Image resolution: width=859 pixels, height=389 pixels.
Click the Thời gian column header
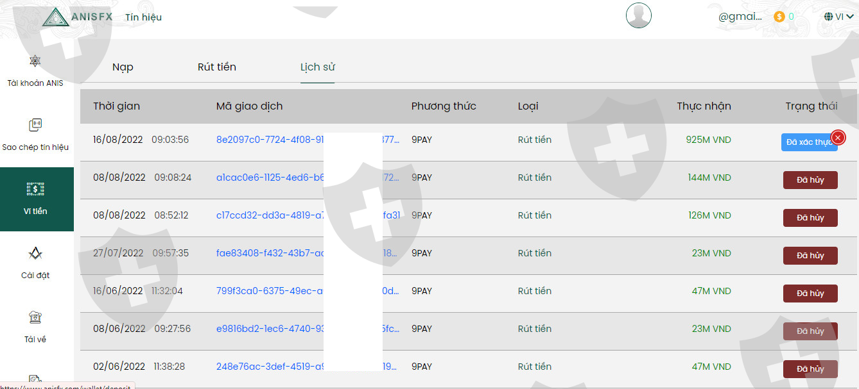click(116, 106)
